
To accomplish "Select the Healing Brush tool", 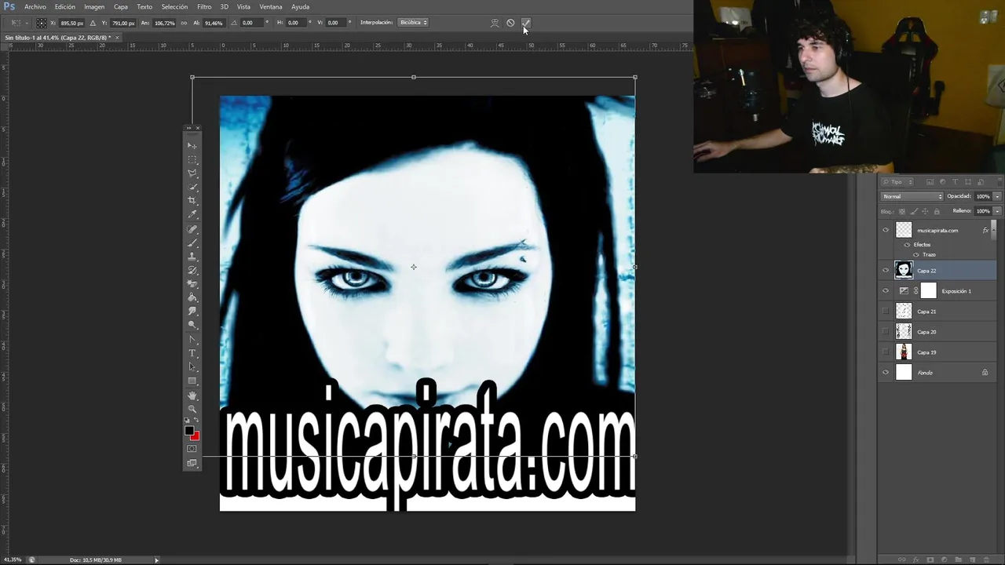I will click(192, 229).
